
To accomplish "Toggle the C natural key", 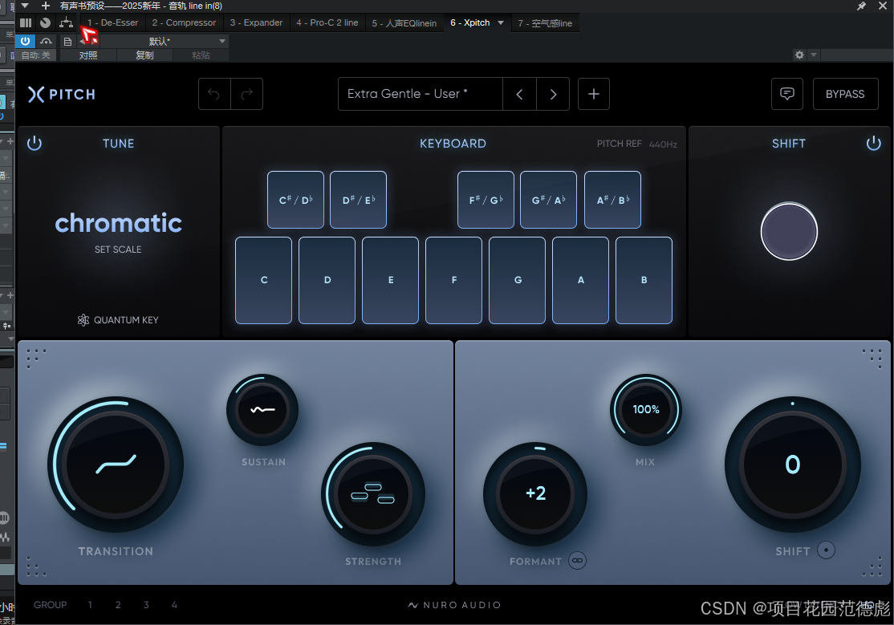I will click(x=263, y=280).
